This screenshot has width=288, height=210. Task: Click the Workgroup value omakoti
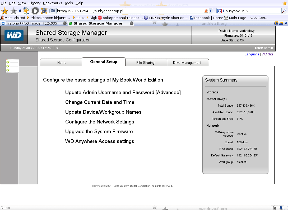tap(241, 162)
